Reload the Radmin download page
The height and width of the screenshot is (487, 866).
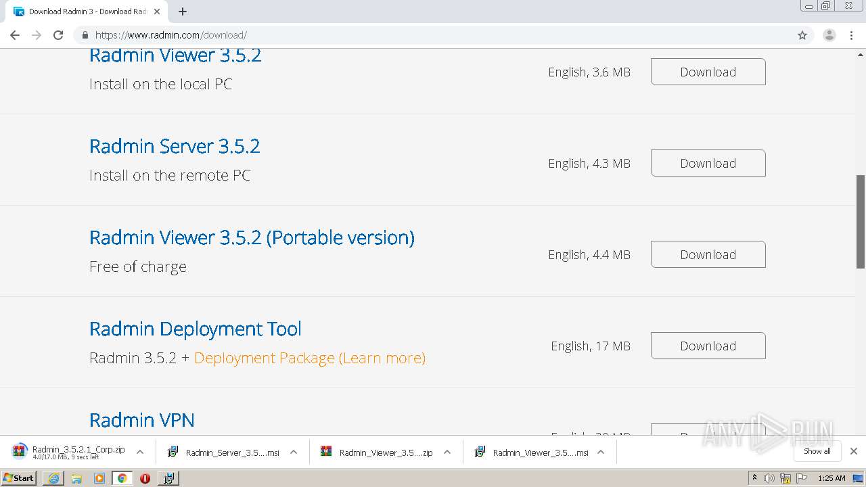point(58,35)
